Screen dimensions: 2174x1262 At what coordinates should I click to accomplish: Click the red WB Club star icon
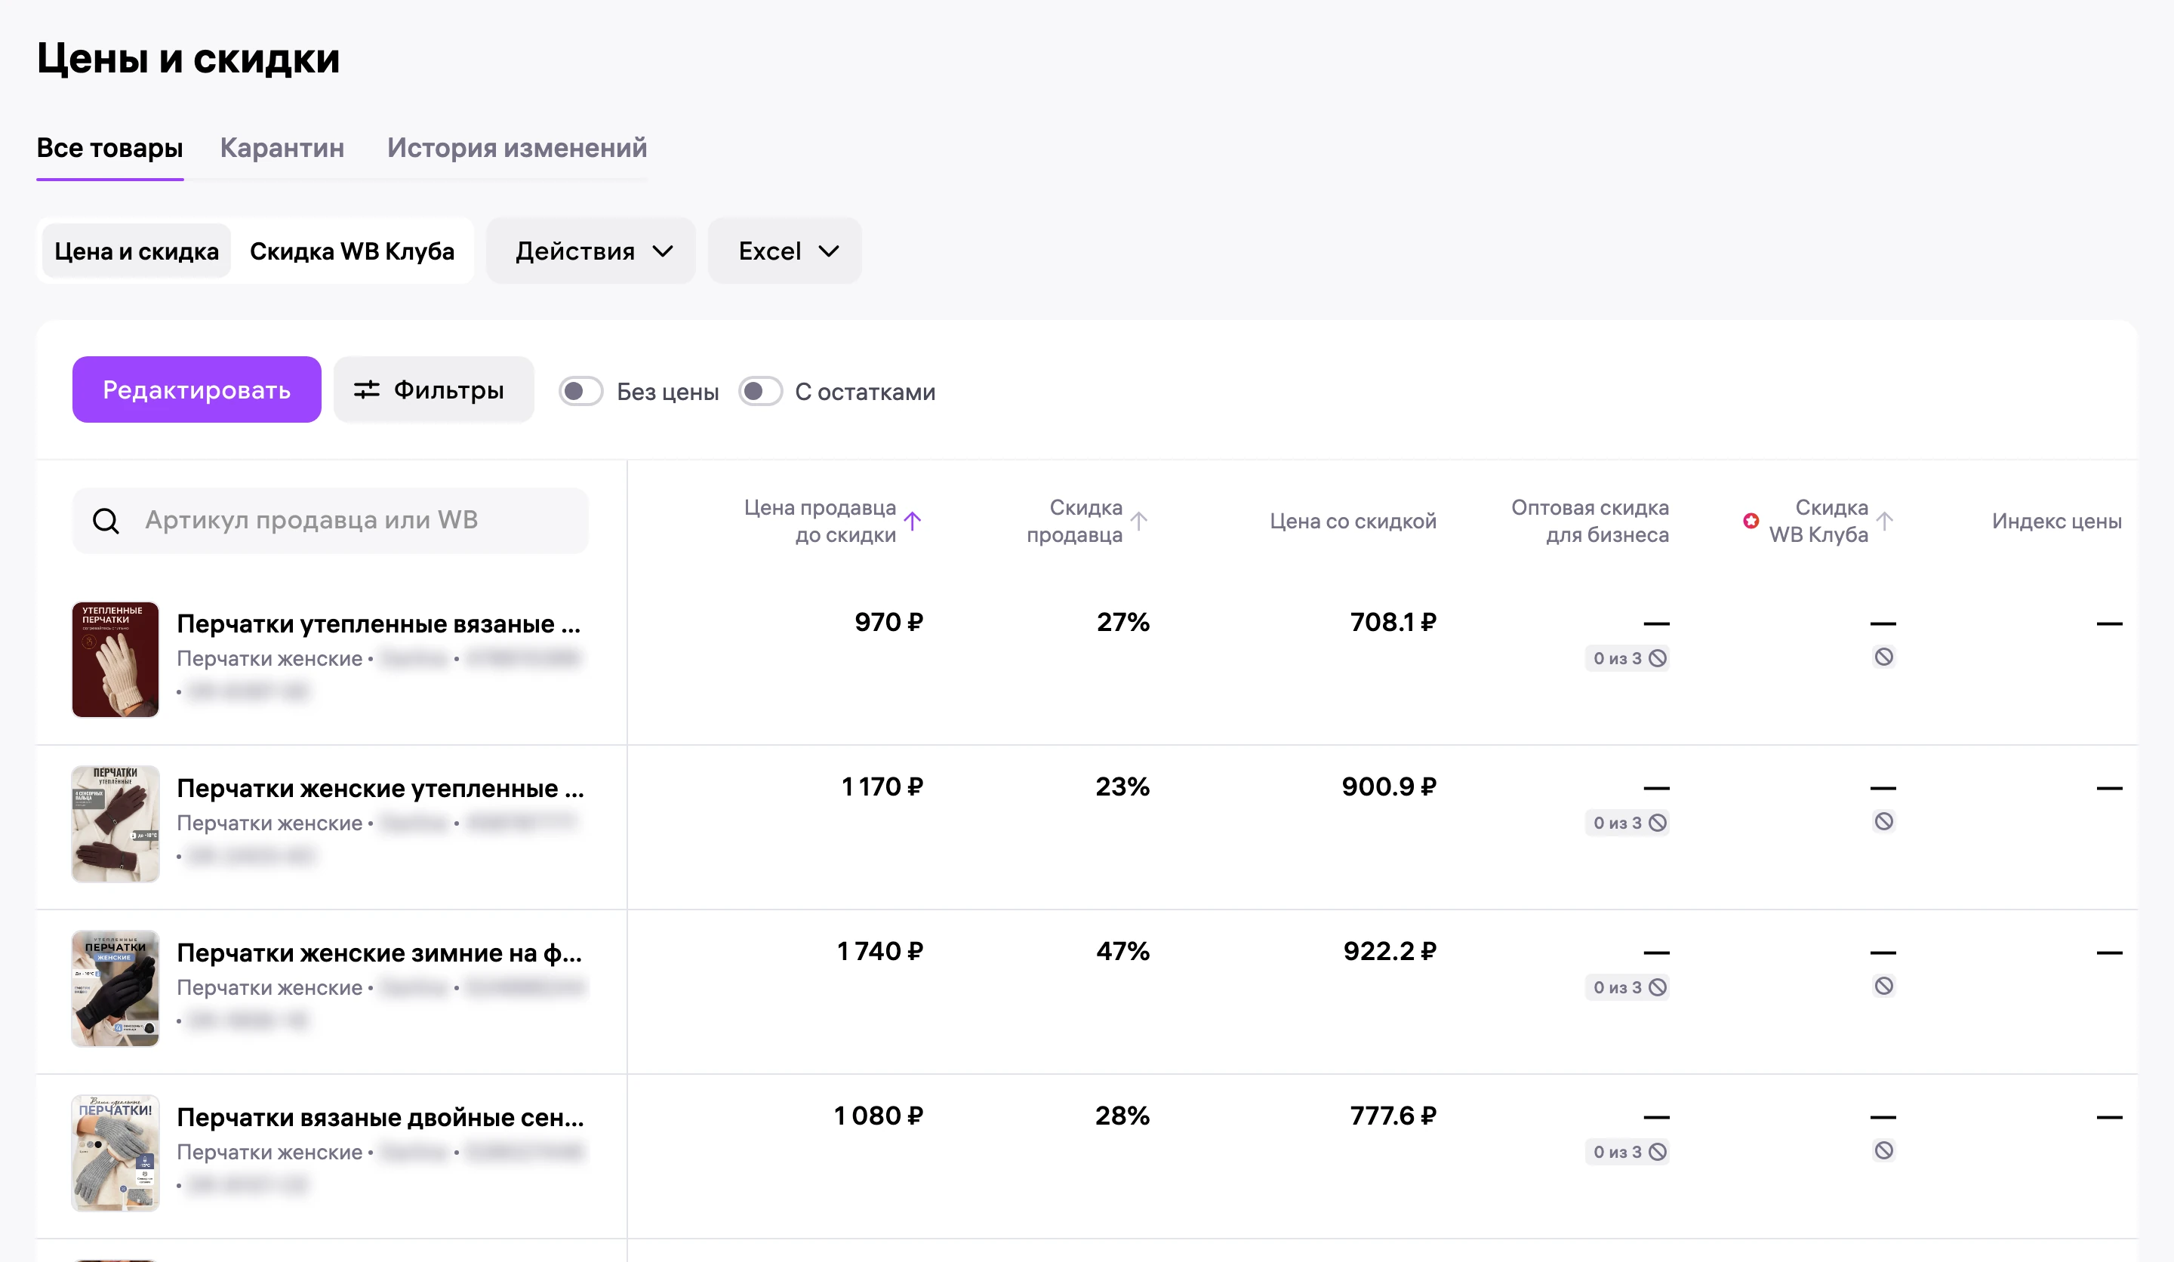coord(1751,520)
